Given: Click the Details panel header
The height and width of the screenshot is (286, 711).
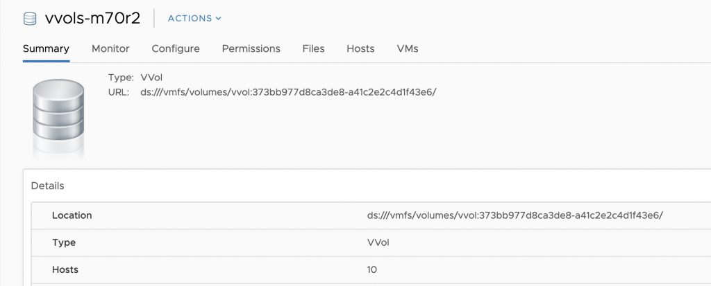Looking at the screenshot, I should pos(48,186).
